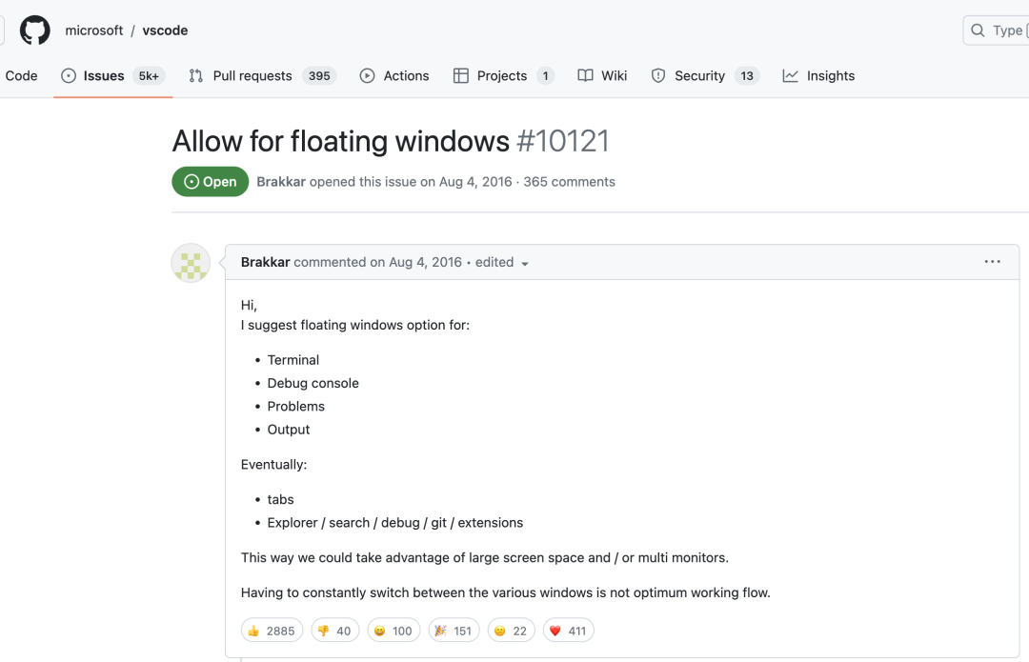The image size is (1029, 662).
Task: Click the Wiki book icon
Action: [585, 75]
